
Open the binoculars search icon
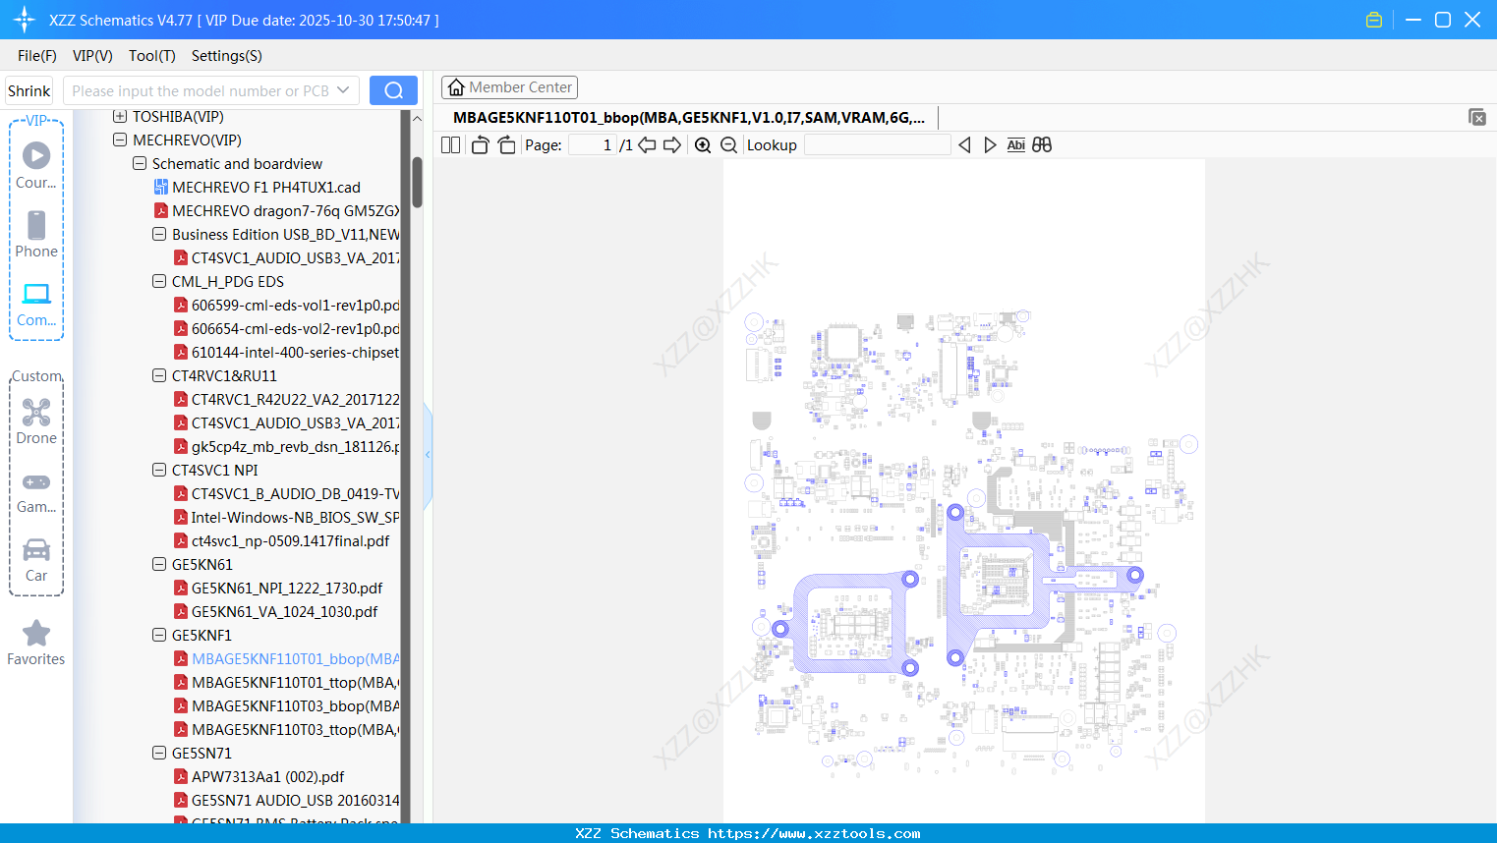click(x=1042, y=145)
